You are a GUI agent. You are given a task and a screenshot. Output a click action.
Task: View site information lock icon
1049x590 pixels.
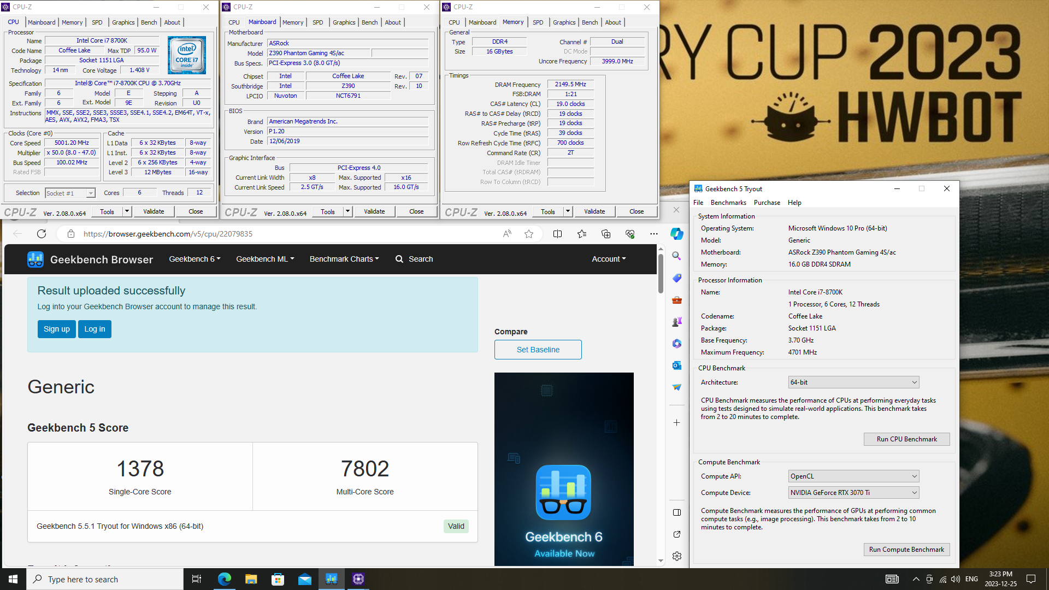[x=70, y=234]
